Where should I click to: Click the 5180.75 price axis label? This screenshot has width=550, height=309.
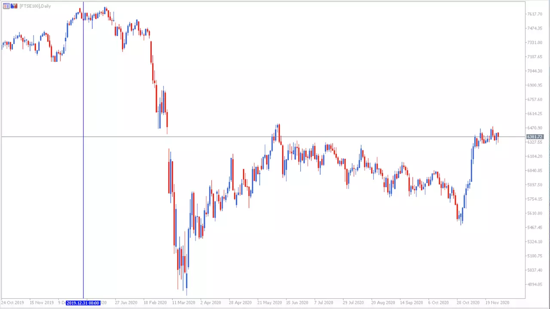coord(535,256)
